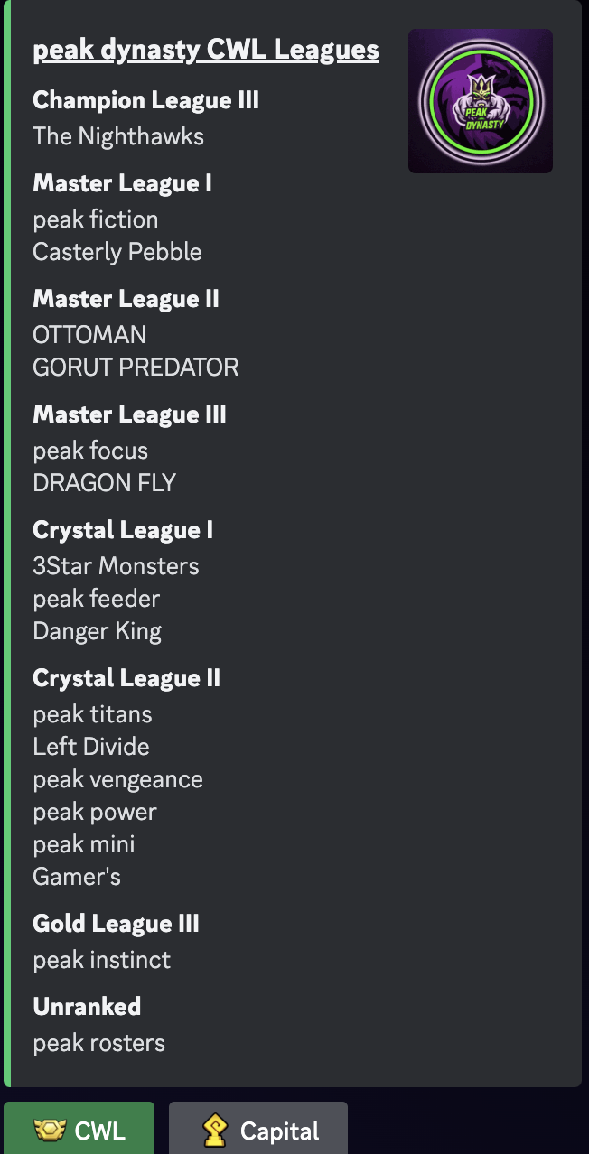Click the peak dynasty logo thumbnail
This screenshot has height=1154, width=589.
pyautogui.click(x=481, y=101)
